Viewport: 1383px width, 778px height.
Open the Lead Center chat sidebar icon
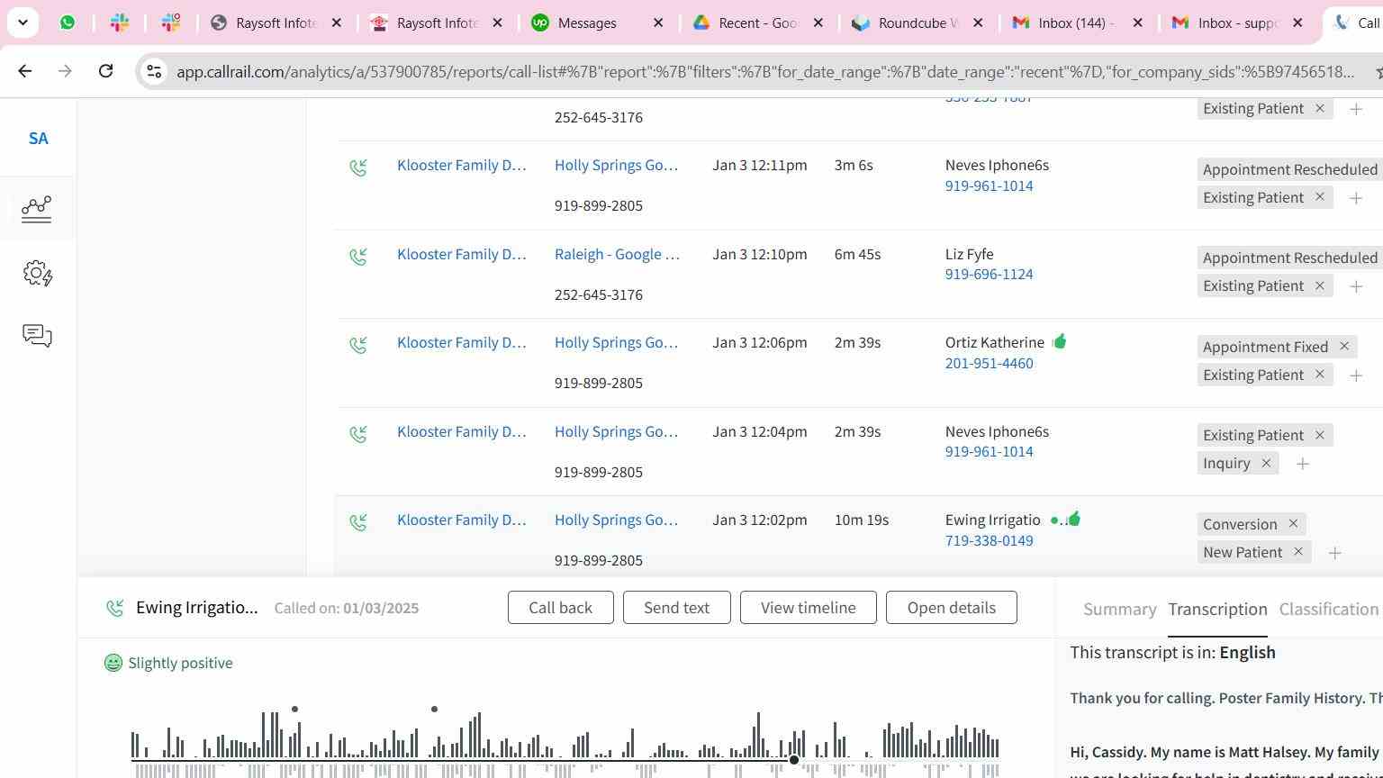[37, 336]
